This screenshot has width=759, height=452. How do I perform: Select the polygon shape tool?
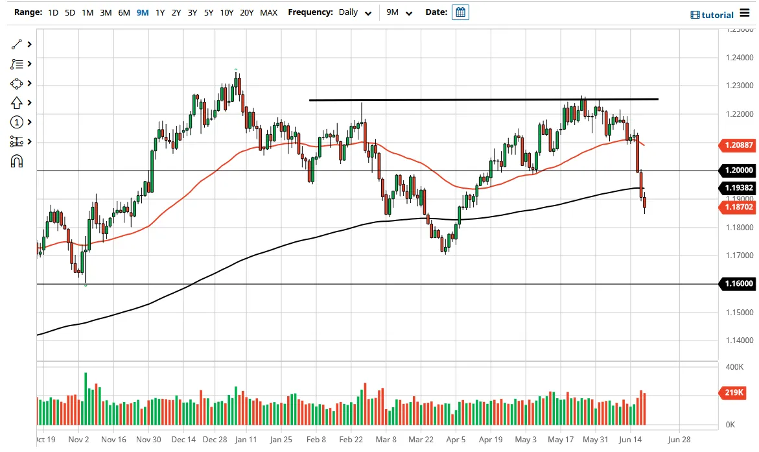(x=16, y=84)
